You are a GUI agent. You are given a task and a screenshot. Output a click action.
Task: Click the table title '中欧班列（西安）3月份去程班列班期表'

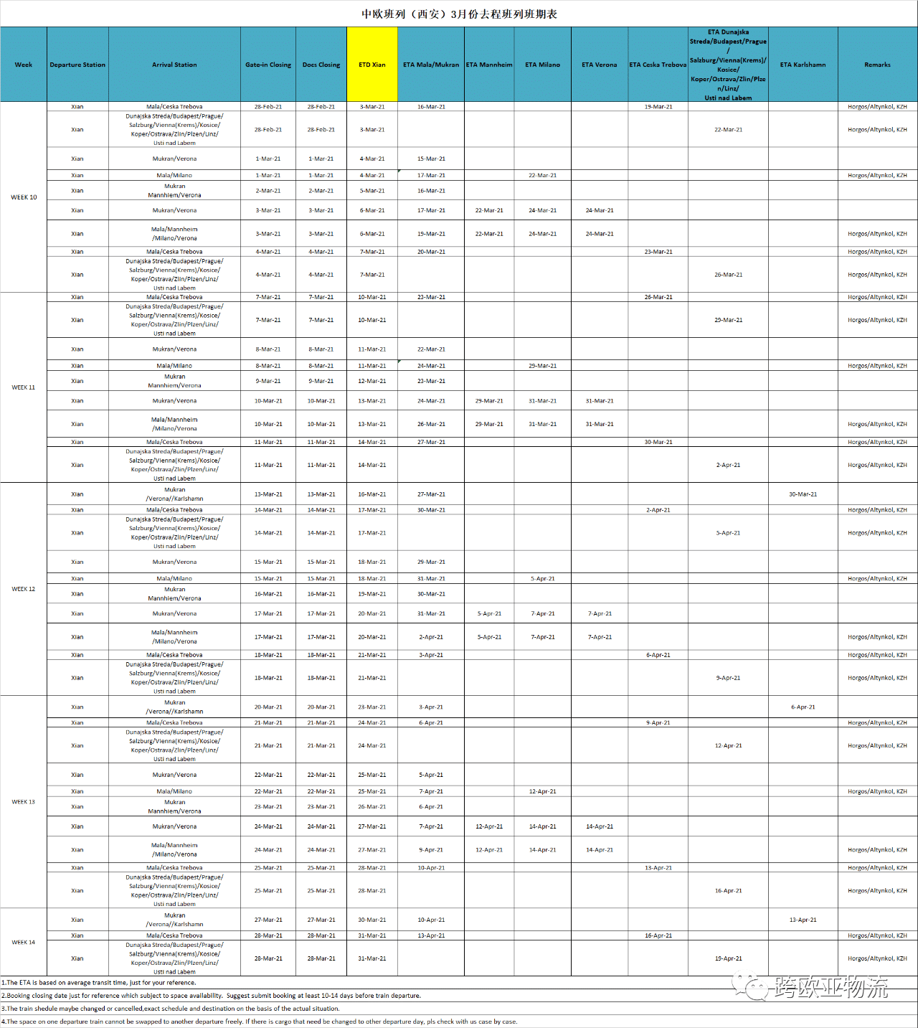pos(459,14)
